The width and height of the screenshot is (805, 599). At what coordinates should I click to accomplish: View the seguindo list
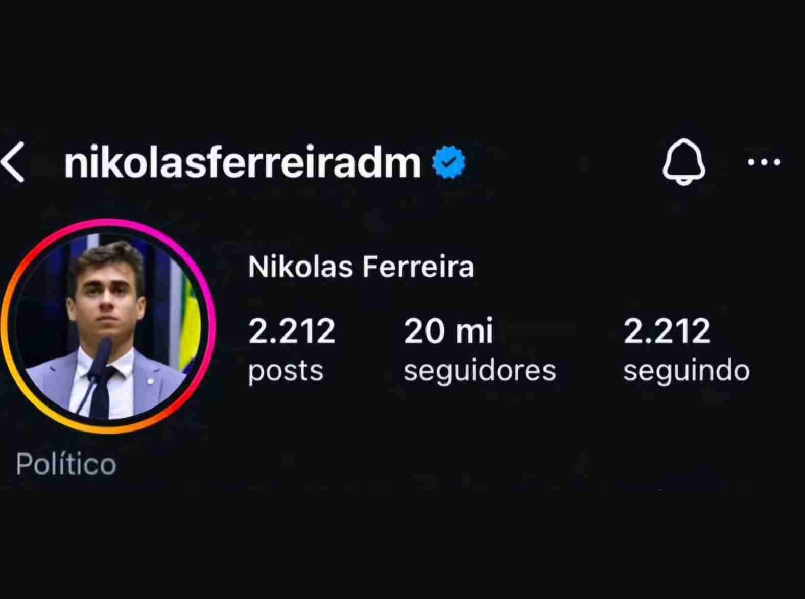click(686, 350)
